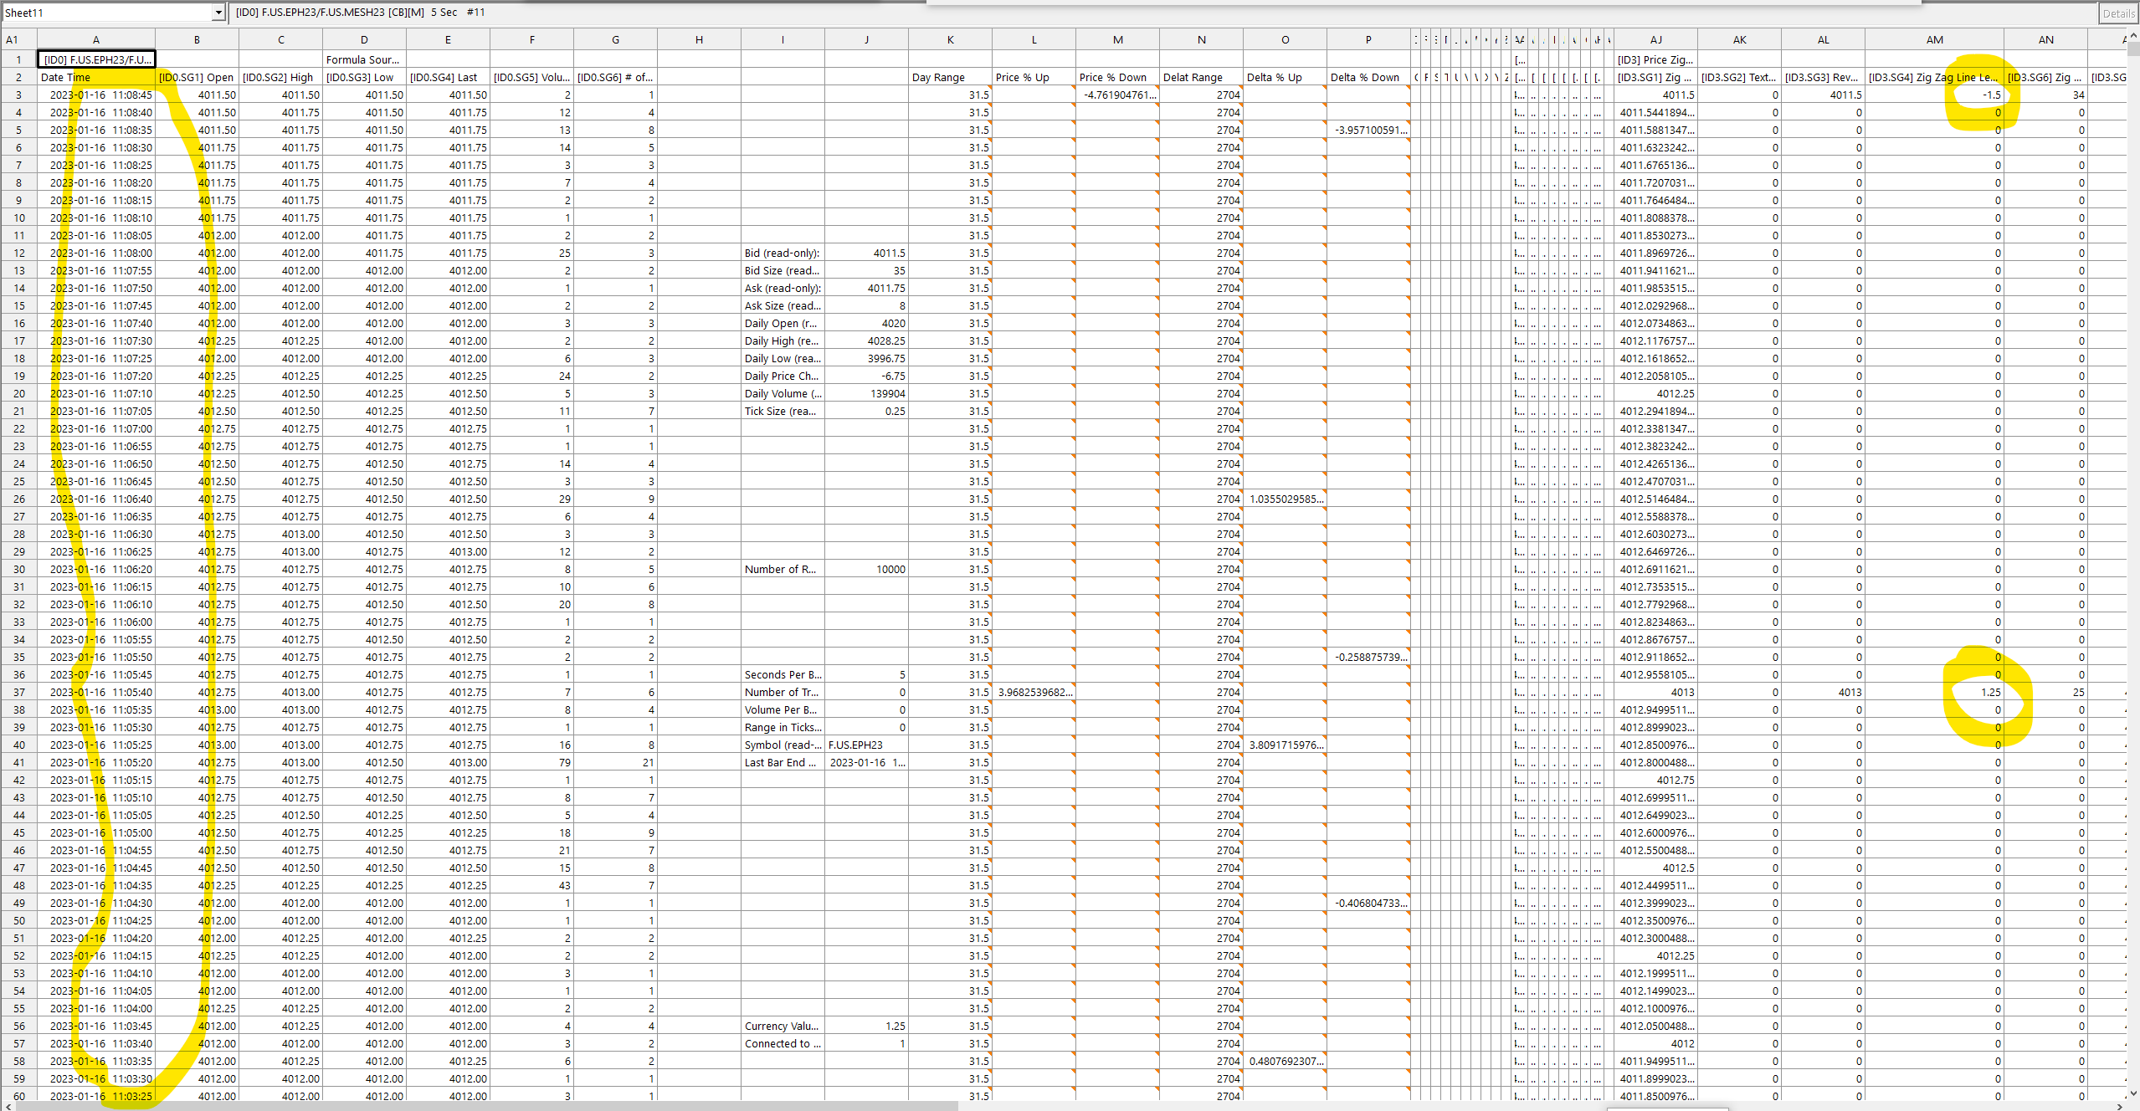Select column A header
Screen dimensions: 2140x1111
[96, 39]
